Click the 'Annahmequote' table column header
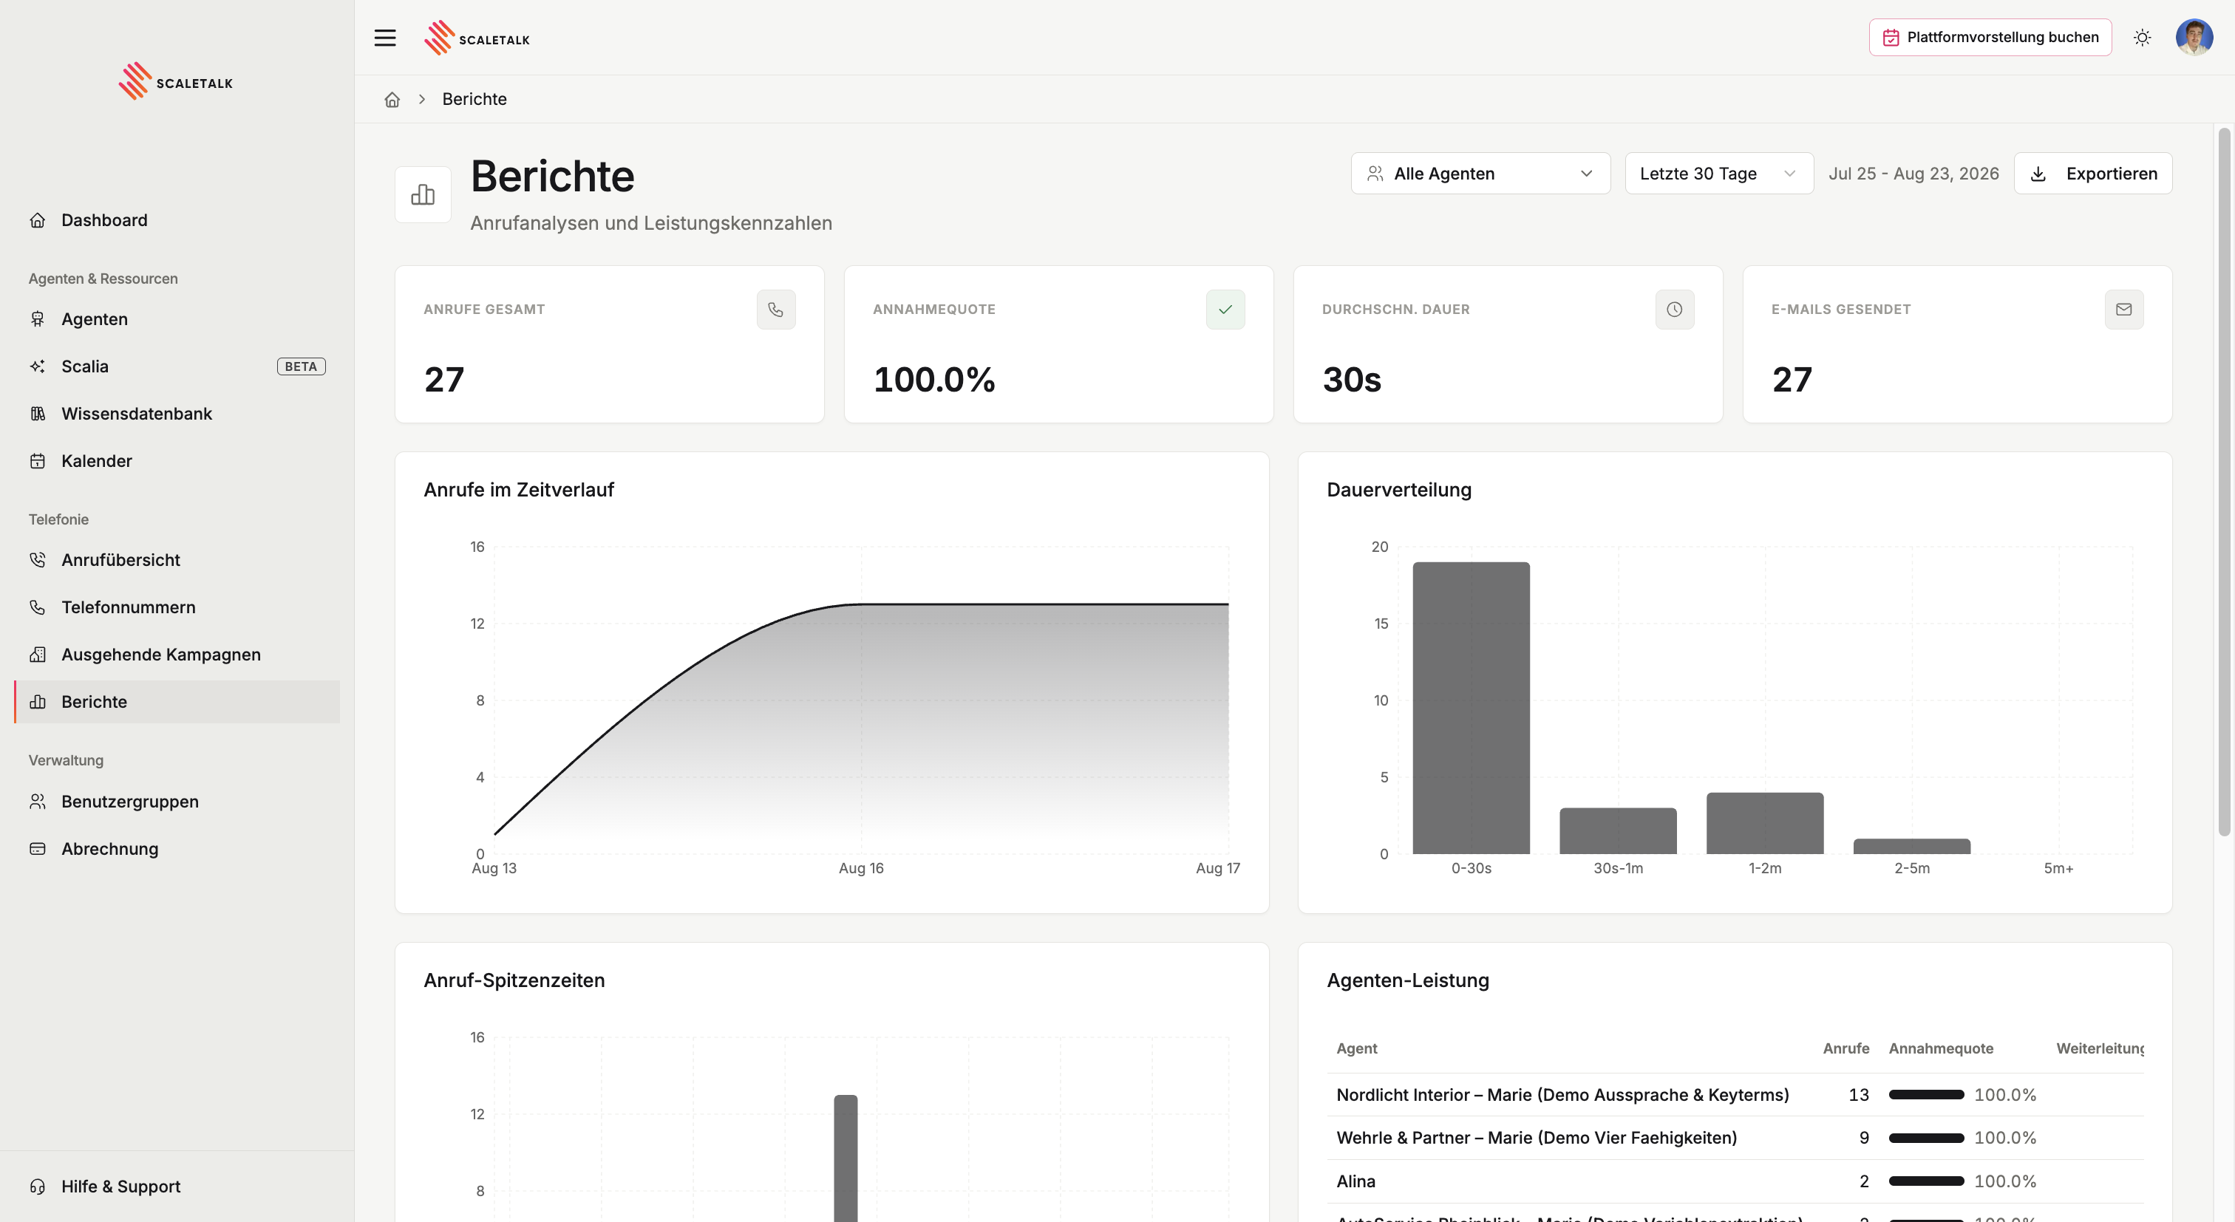This screenshot has height=1222, width=2235. click(x=1941, y=1048)
